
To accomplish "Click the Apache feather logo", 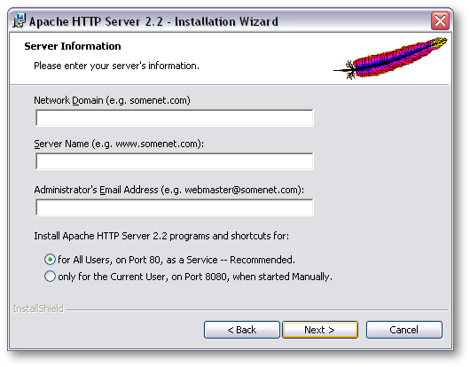I will [390, 58].
